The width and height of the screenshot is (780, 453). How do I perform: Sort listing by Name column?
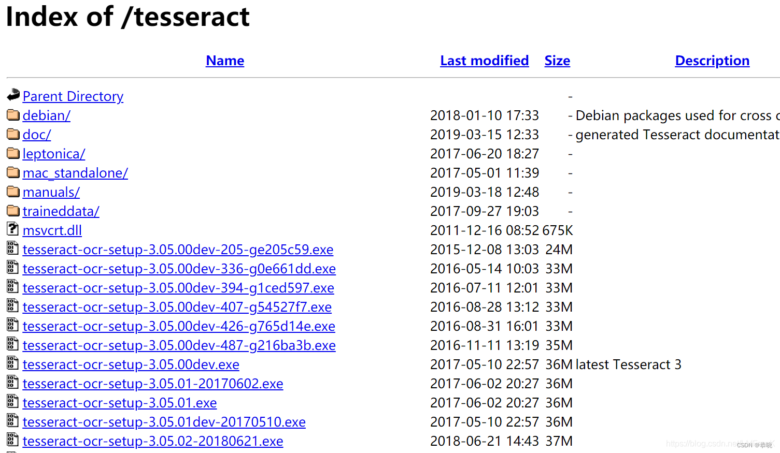[x=225, y=61]
